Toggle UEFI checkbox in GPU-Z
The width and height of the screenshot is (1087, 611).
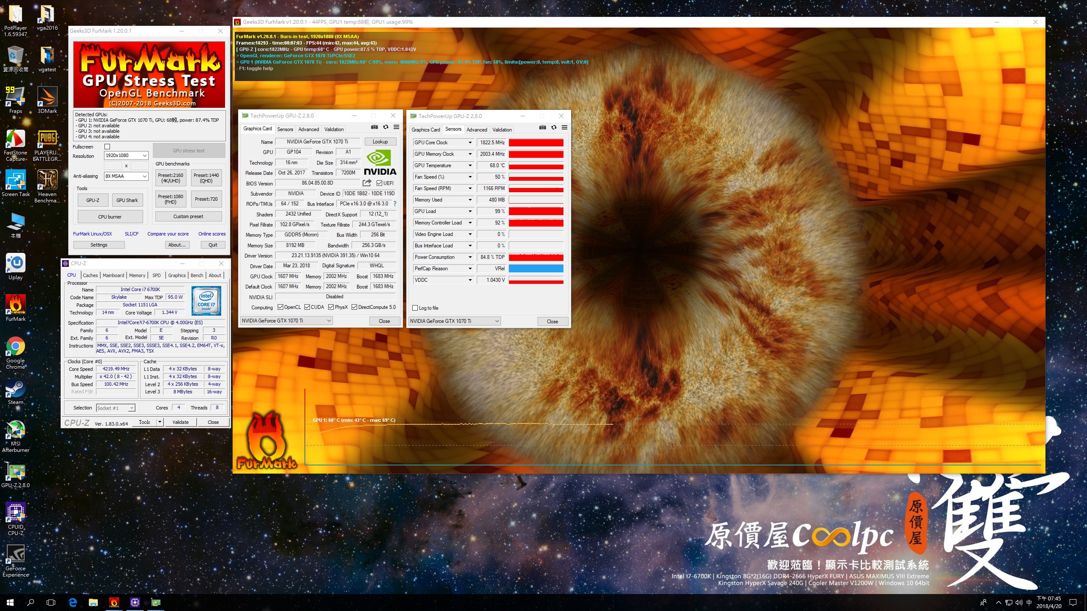(x=379, y=183)
